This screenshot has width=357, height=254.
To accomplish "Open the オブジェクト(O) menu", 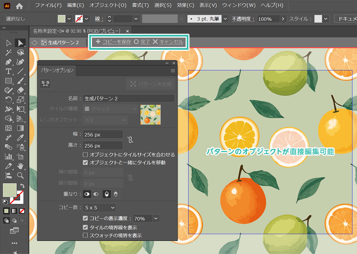I will [x=108, y=6].
